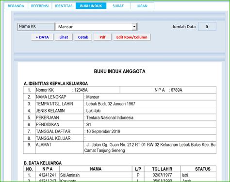230x182 pixels.
Task: Click the Cetak button
Action: [83, 37]
